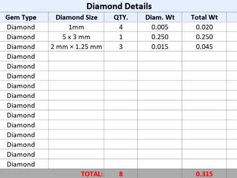Select Diamond gem type in 2 mm × 1.25 mm row
This screenshot has width=237, height=178.
24,46
